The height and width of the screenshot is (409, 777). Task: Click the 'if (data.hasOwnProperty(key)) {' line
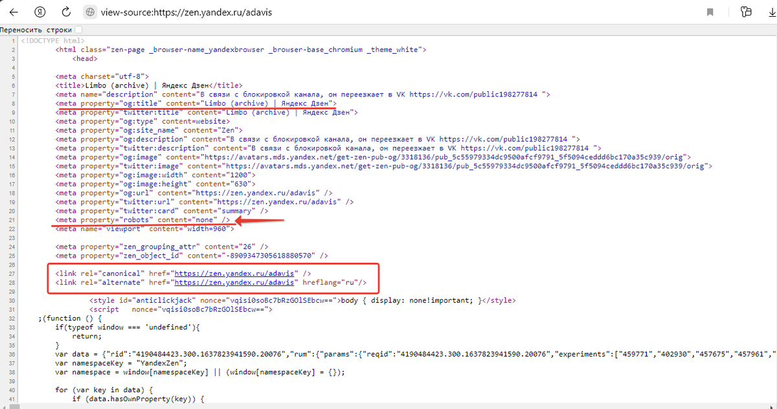139,399
